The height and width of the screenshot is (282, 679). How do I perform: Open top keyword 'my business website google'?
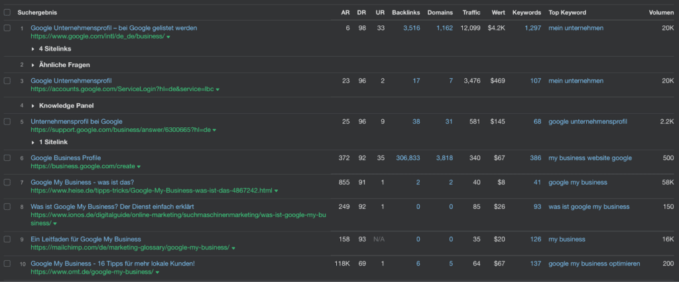click(x=590, y=158)
